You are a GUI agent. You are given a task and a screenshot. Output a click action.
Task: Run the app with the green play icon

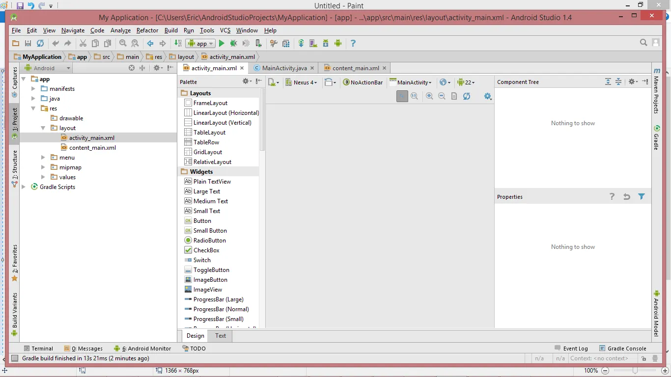click(222, 43)
